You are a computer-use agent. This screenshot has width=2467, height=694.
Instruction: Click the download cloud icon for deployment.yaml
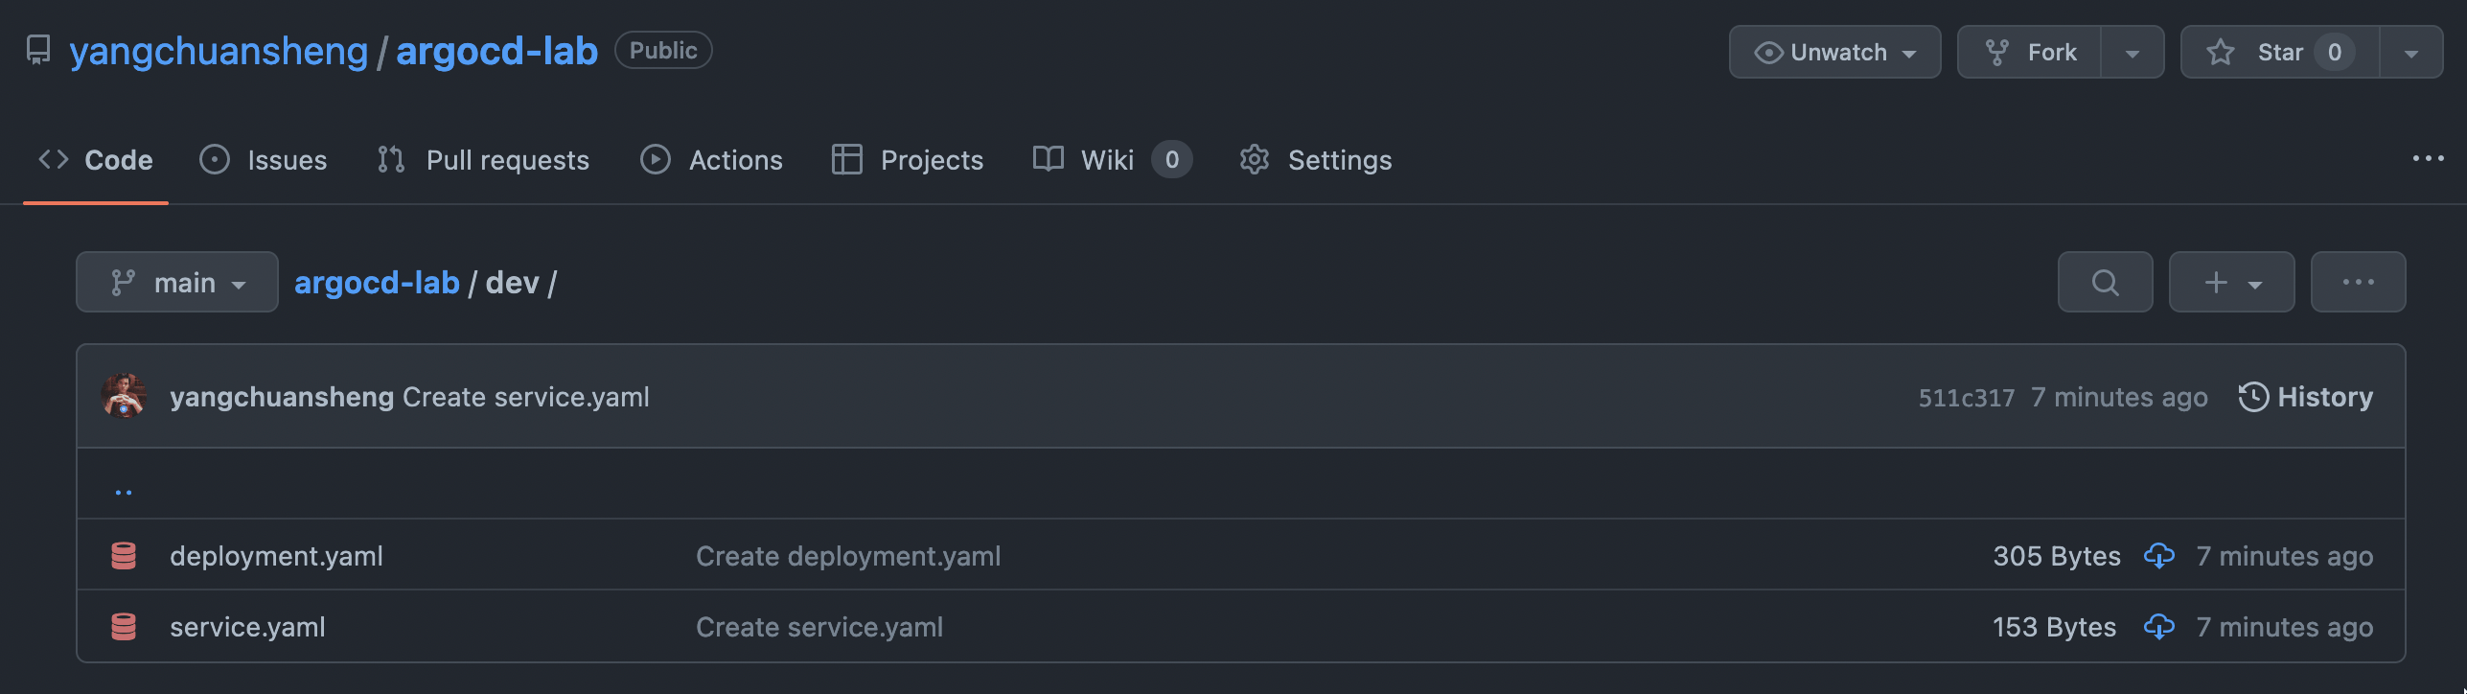tap(2158, 556)
